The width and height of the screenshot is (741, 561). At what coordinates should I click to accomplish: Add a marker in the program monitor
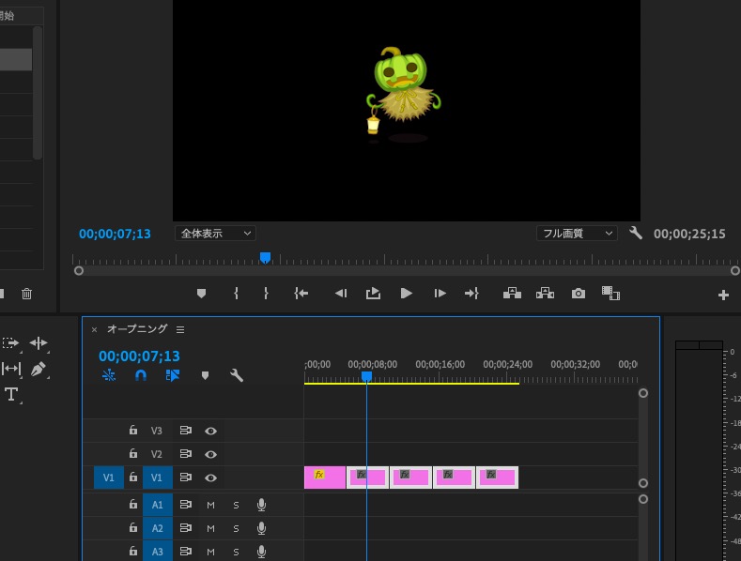201,294
